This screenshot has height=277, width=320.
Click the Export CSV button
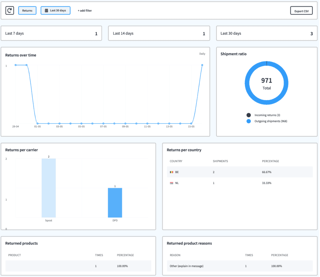tap(301, 10)
